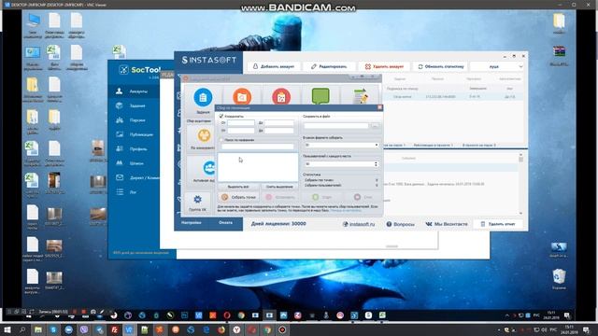Open the Оплата tab in Instasoft

tap(226, 222)
